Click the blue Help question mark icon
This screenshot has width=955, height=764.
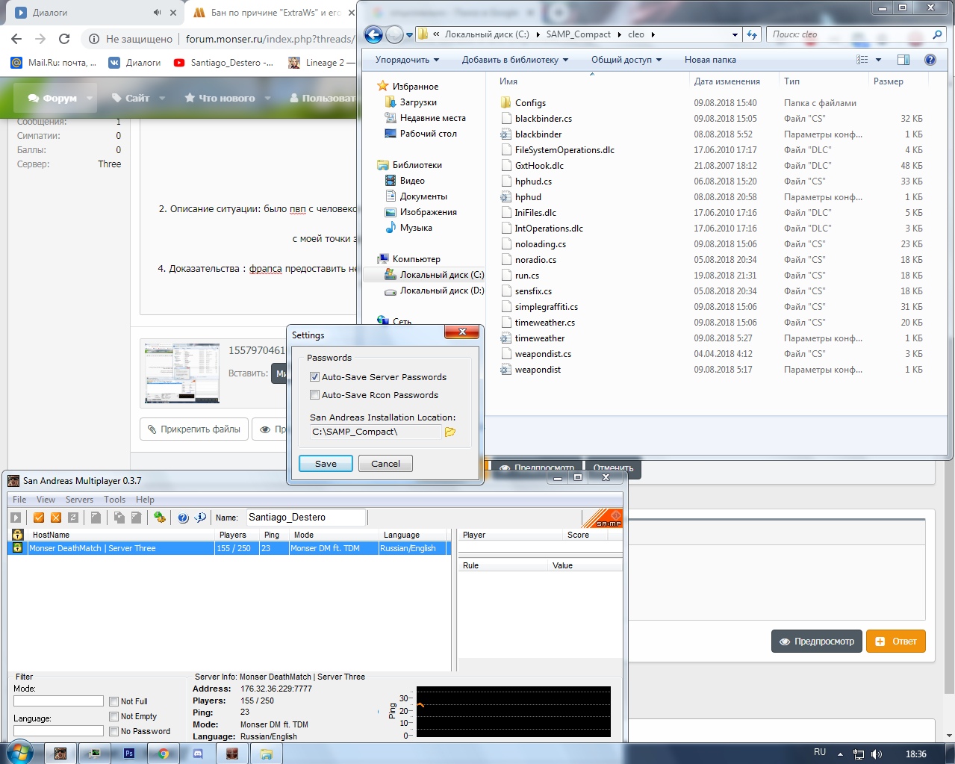coord(183,518)
